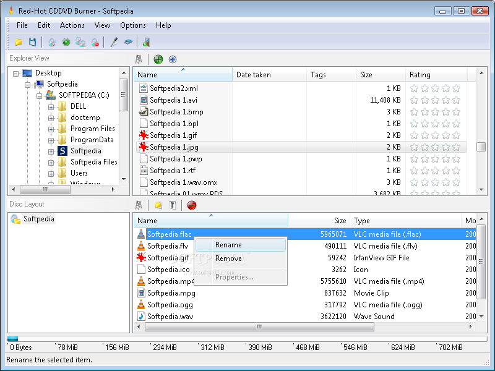
Task: Choose Rename in the context menu
Action: [241, 245]
